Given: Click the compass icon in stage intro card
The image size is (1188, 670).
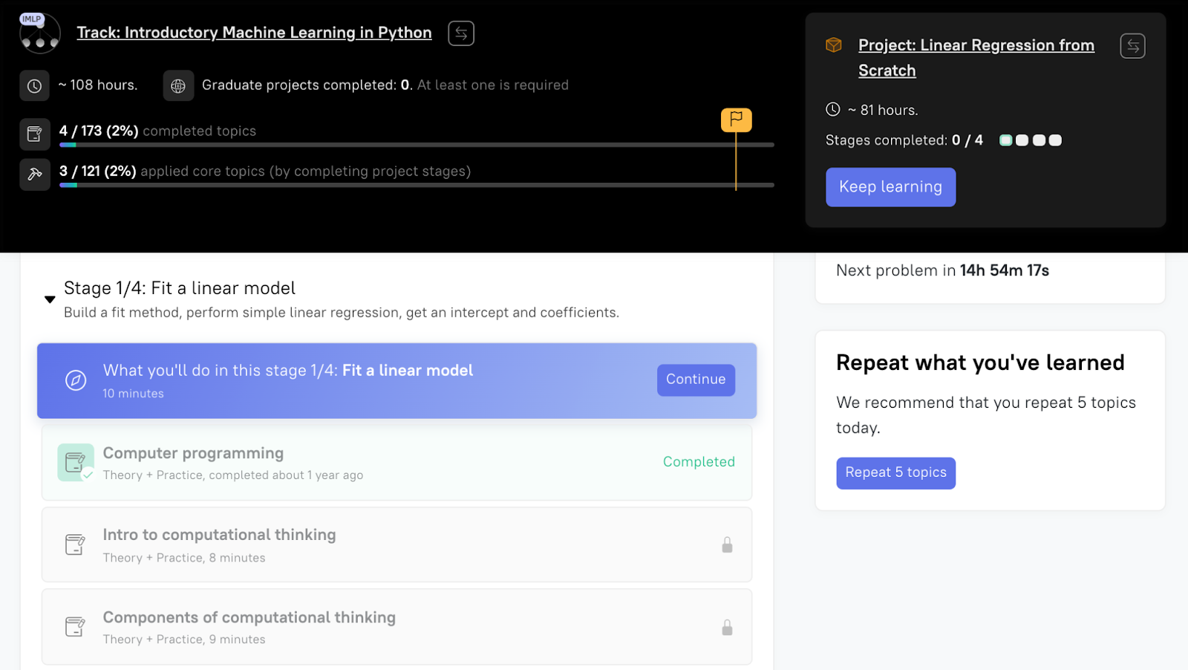Looking at the screenshot, I should [76, 380].
